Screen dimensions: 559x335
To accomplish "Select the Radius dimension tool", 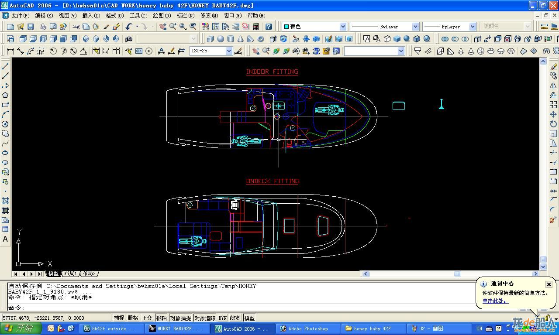I will coord(53,51).
